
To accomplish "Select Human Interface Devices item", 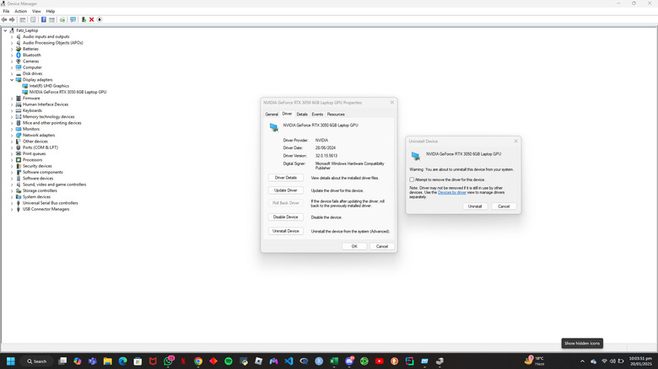I will (x=46, y=104).
